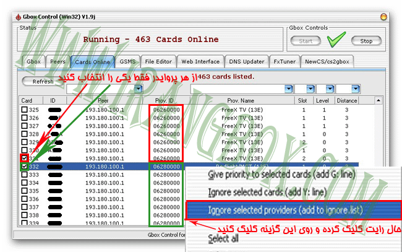This screenshot has height=252, width=402.
Task: Choose Ignore selected cards (add Y: line)
Action: 267,192
